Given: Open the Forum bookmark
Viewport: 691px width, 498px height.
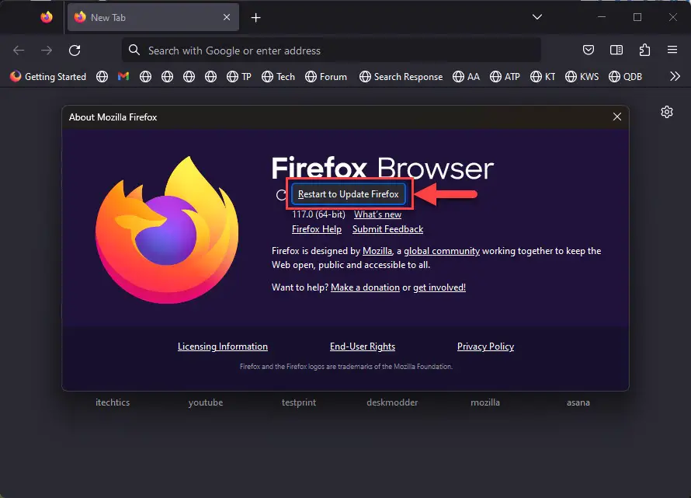Looking at the screenshot, I should [326, 77].
